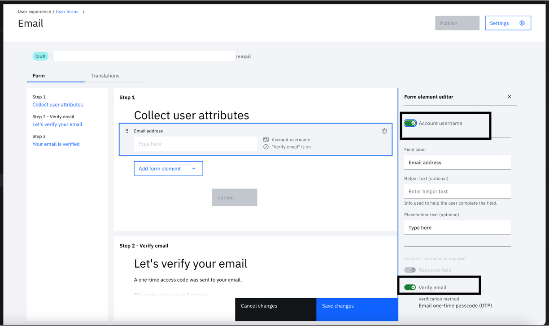The height and width of the screenshot is (326, 549).
Task: Click the Draft status badge
Action: tap(40, 56)
